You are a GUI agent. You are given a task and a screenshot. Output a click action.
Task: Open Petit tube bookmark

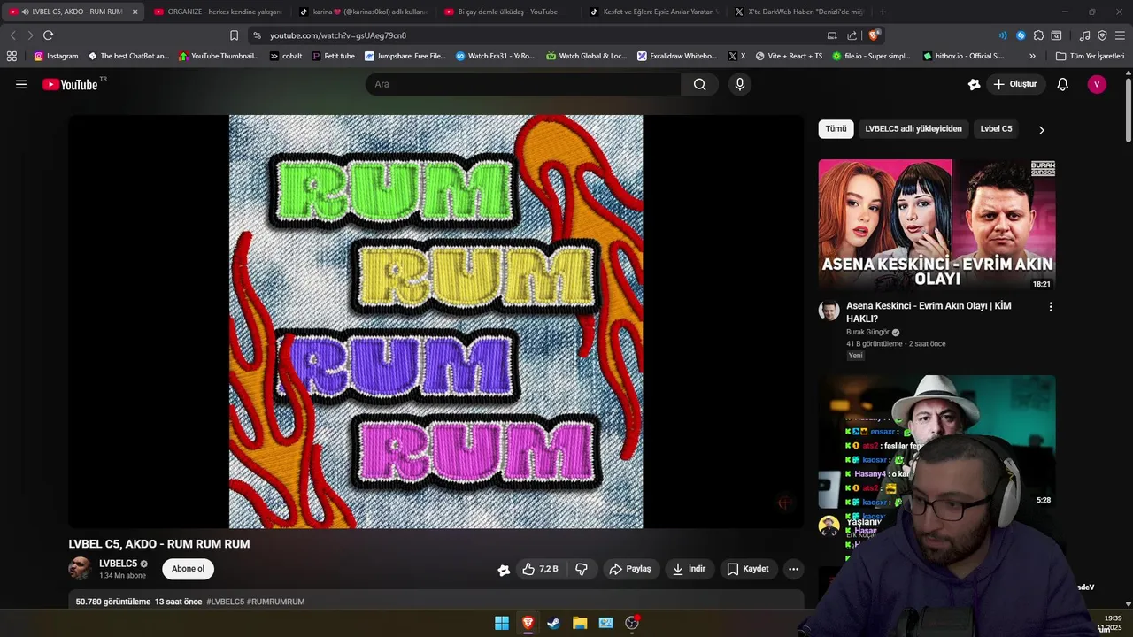tap(333, 56)
